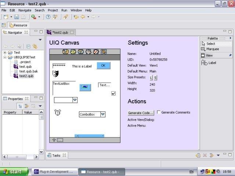
Task: Click the L size preset button
Action: click(x=151, y=78)
